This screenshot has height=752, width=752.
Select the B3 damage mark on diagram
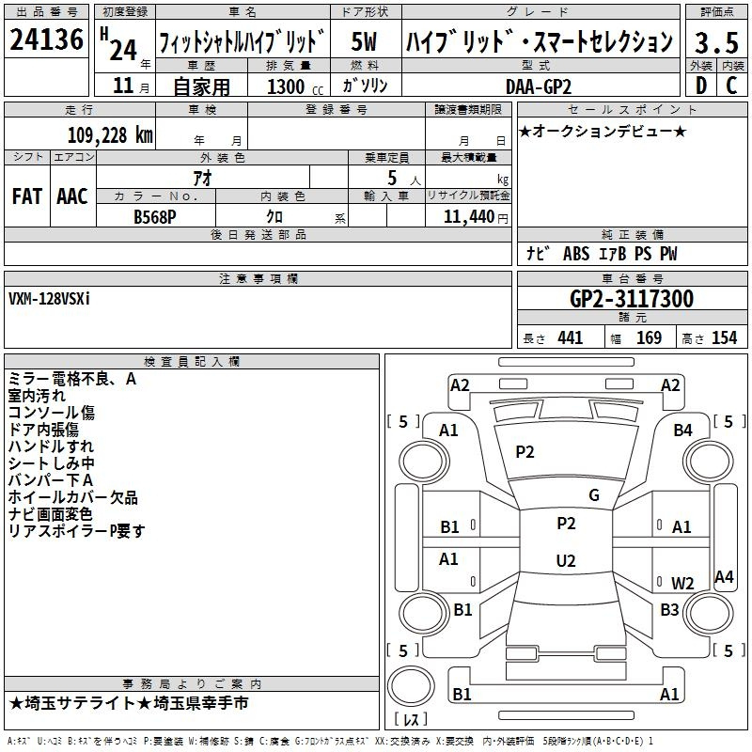pos(668,610)
